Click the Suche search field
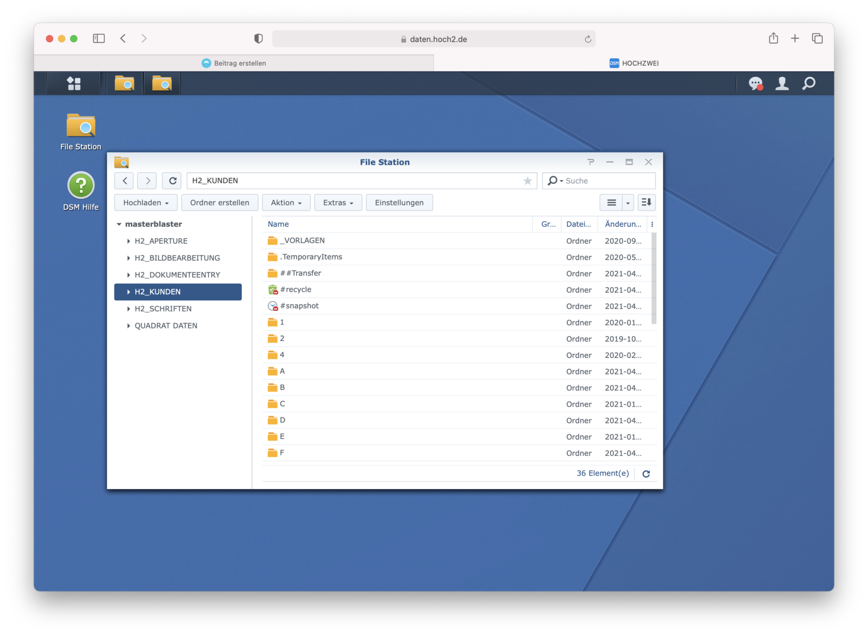The height and width of the screenshot is (636, 868). (608, 181)
